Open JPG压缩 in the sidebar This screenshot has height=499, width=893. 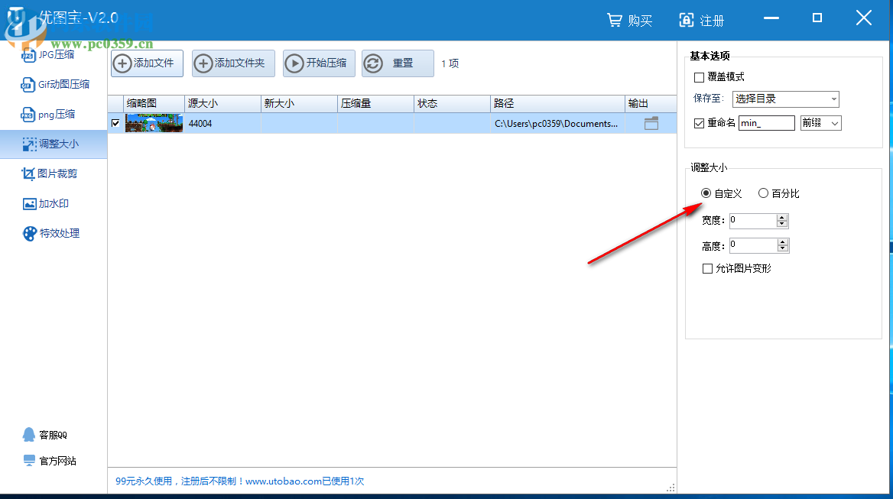[x=48, y=54]
